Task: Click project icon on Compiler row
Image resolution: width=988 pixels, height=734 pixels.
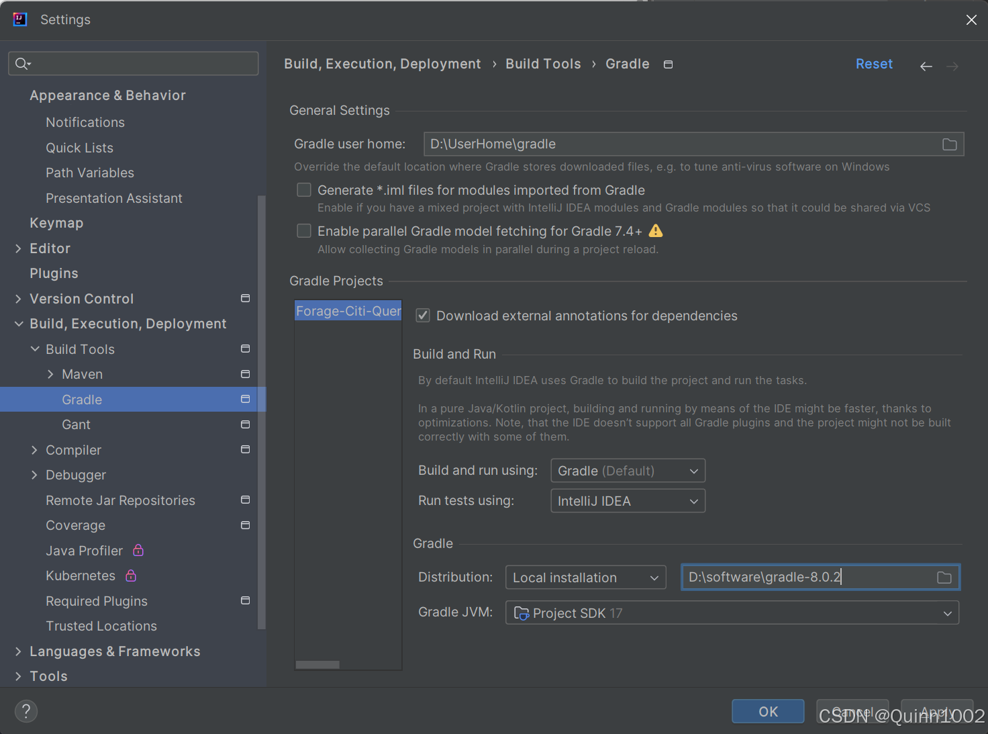Action: point(246,449)
